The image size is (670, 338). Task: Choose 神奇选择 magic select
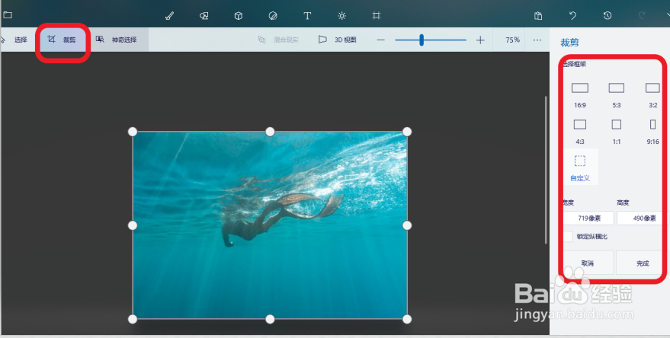[x=116, y=40]
